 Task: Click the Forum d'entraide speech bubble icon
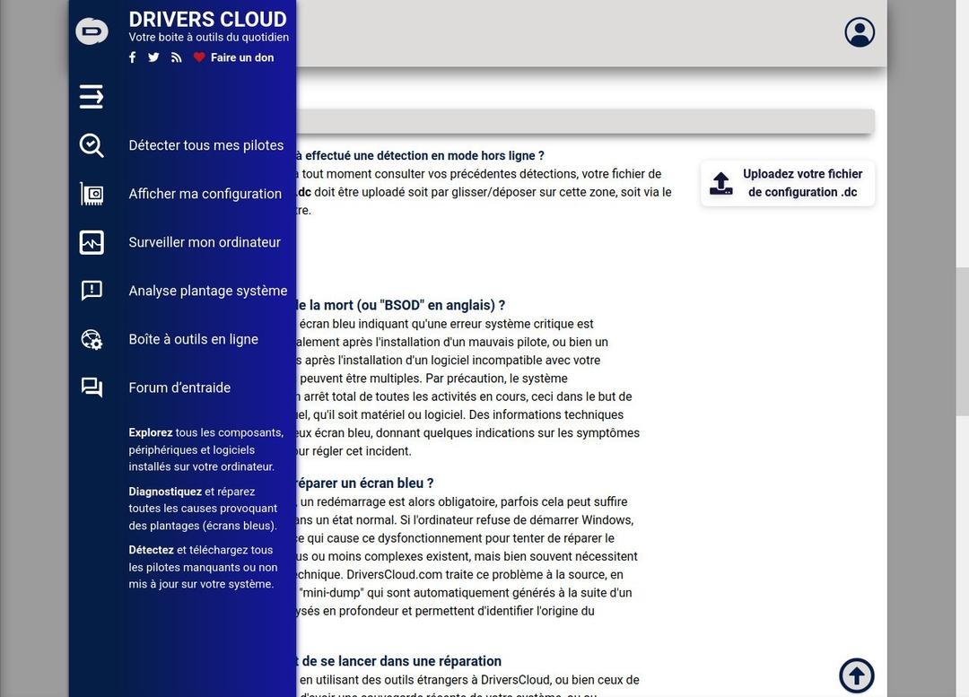91,387
